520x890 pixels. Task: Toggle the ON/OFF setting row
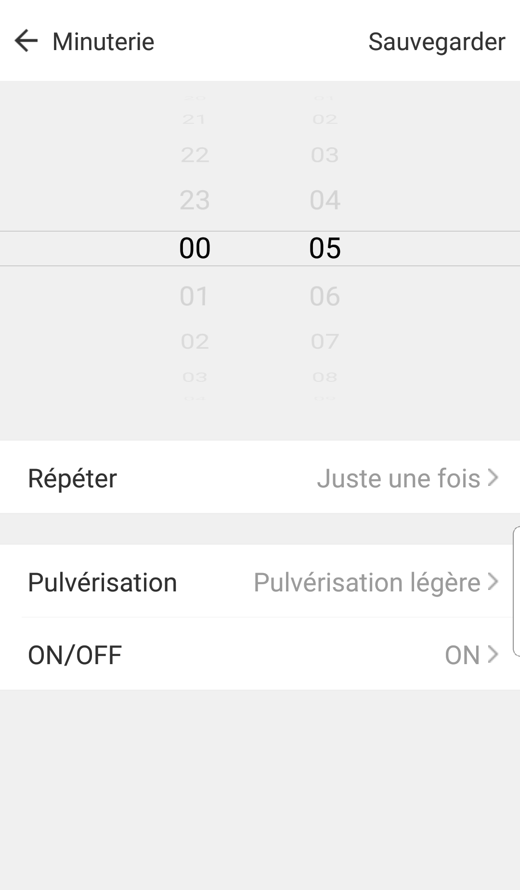click(x=260, y=654)
